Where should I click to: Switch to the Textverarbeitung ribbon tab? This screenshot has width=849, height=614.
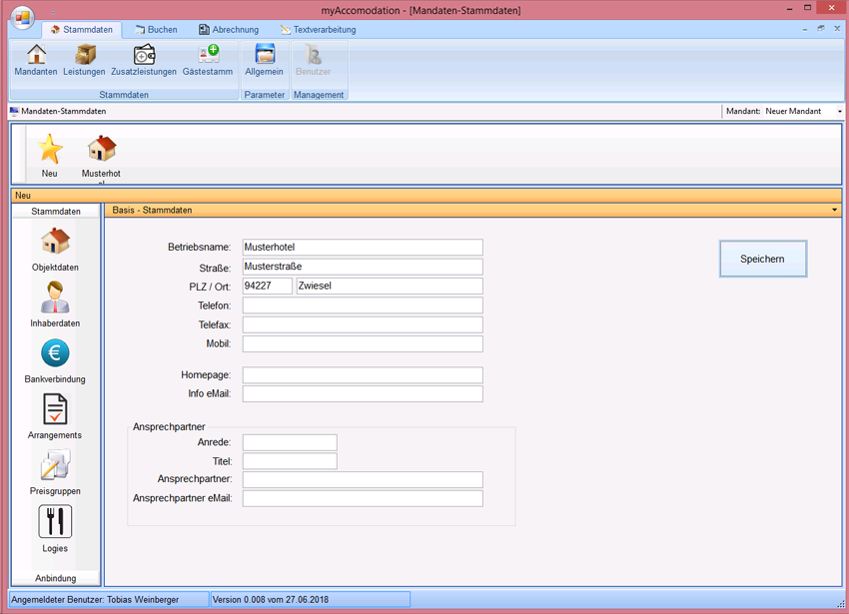pos(318,30)
